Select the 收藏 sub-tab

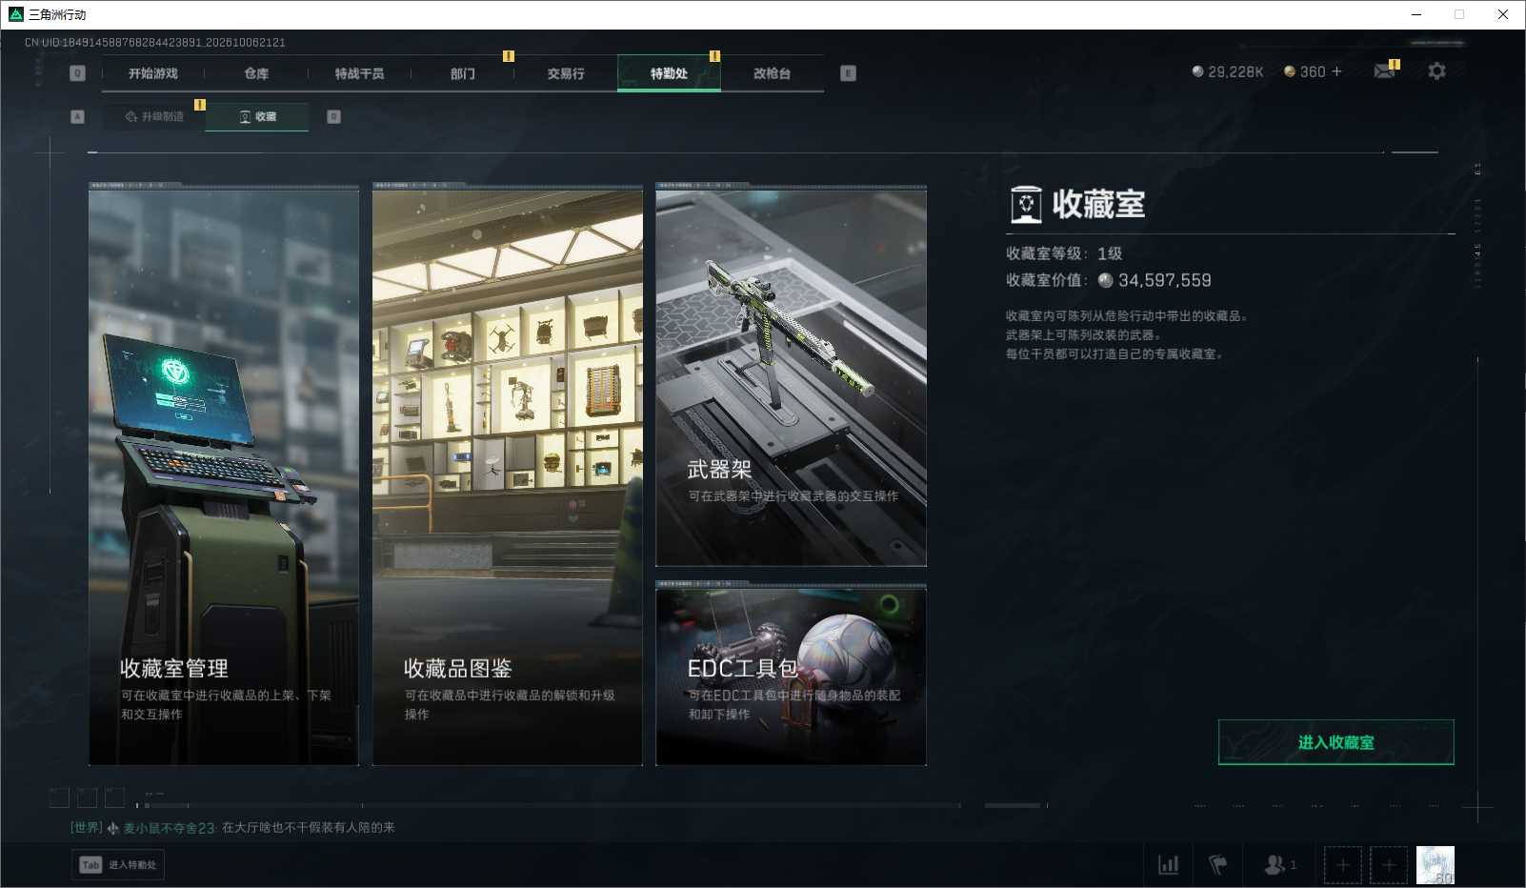click(x=257, y=116)
